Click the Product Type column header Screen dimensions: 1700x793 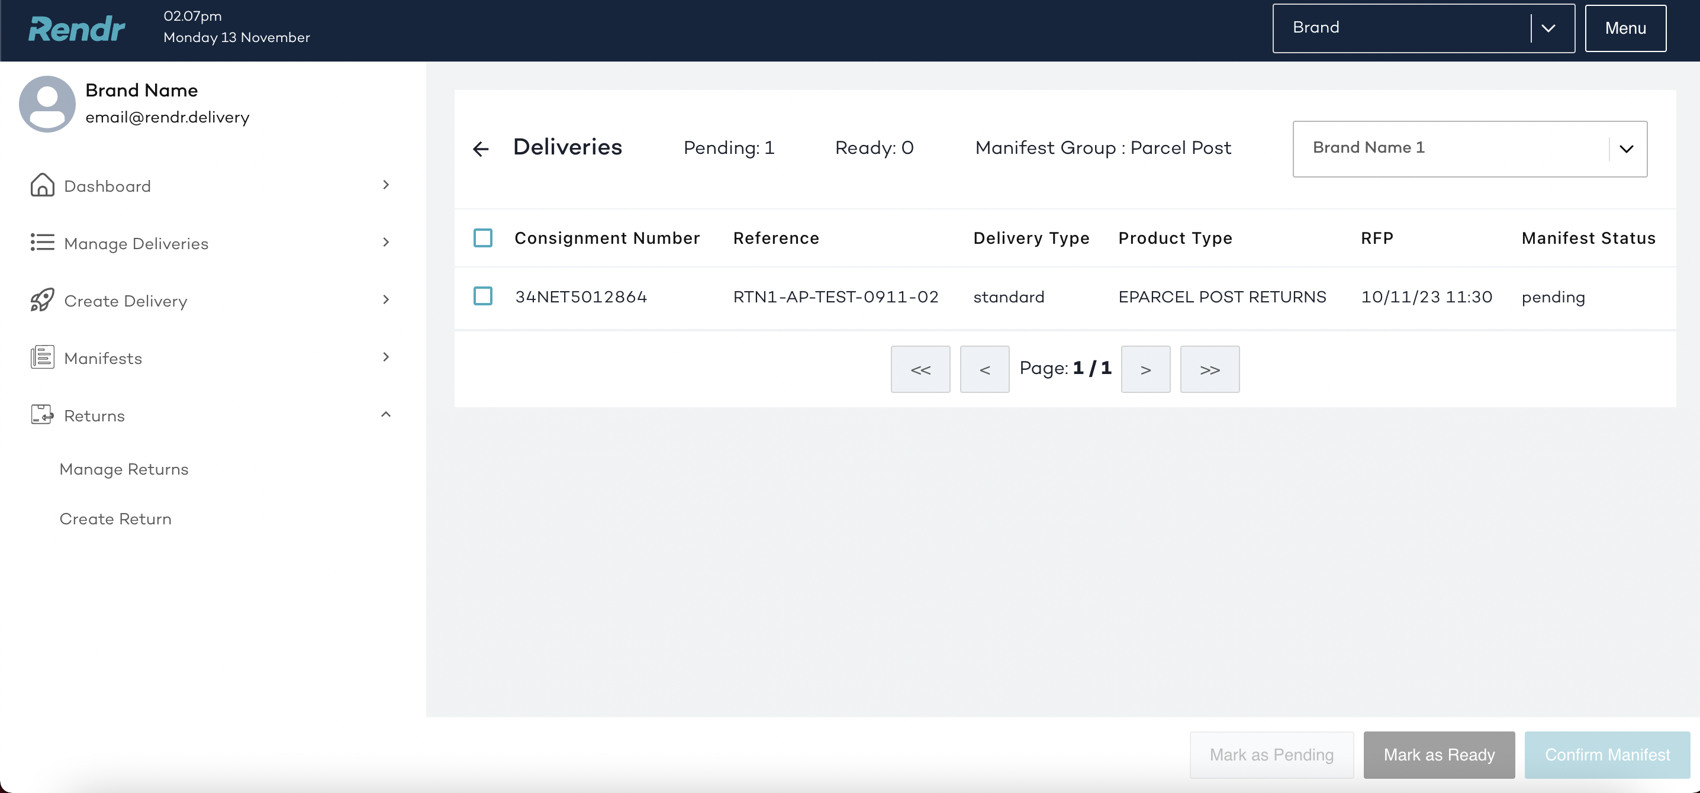click(1176, 238)
